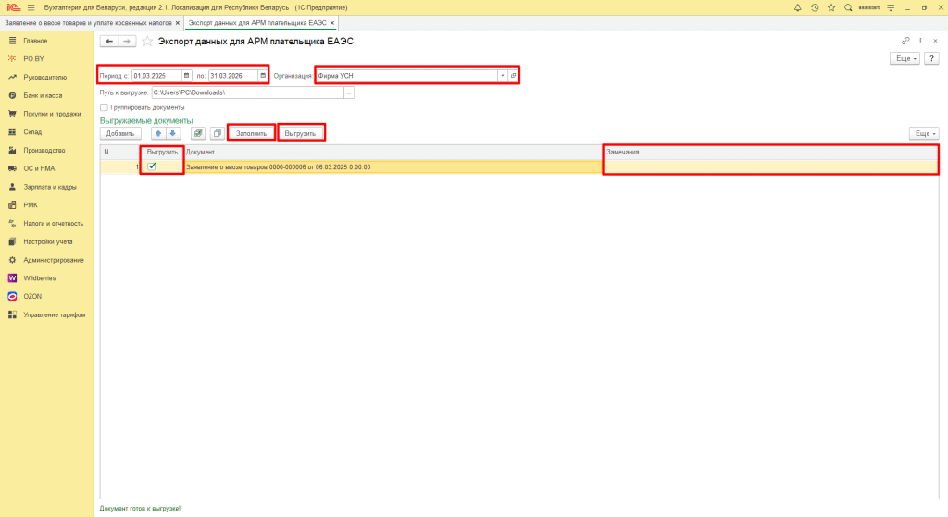Viewport: 948px width, 517px height.
Task: Click the Документ готов к выгрузке message
Action: 141,509
